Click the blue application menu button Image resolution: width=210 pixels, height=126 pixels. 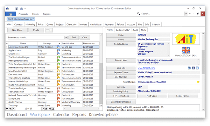(10, 14)
